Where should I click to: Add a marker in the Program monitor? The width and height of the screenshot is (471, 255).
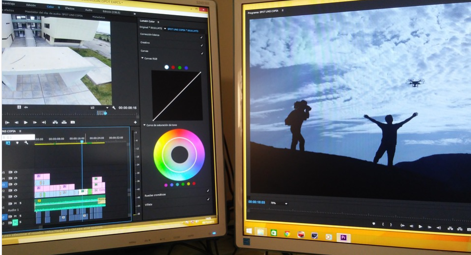[374, 225]
